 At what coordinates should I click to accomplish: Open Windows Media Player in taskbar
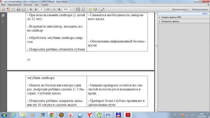[32, 115]
